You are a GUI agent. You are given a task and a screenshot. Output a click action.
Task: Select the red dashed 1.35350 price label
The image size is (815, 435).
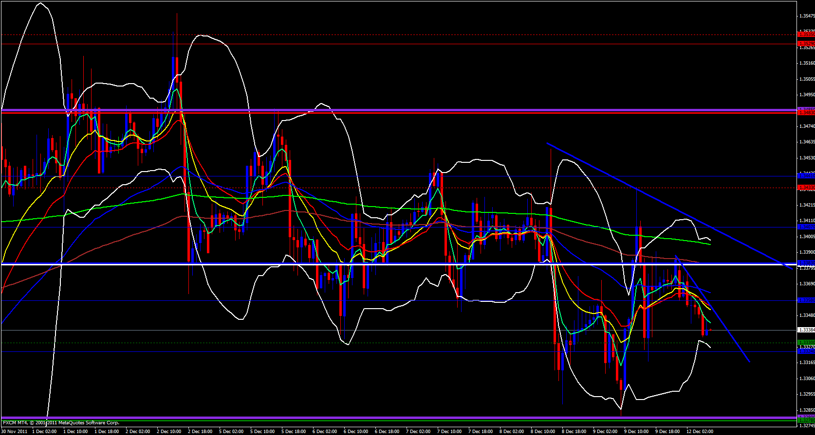pyautogui.click(x=806, y=35)
